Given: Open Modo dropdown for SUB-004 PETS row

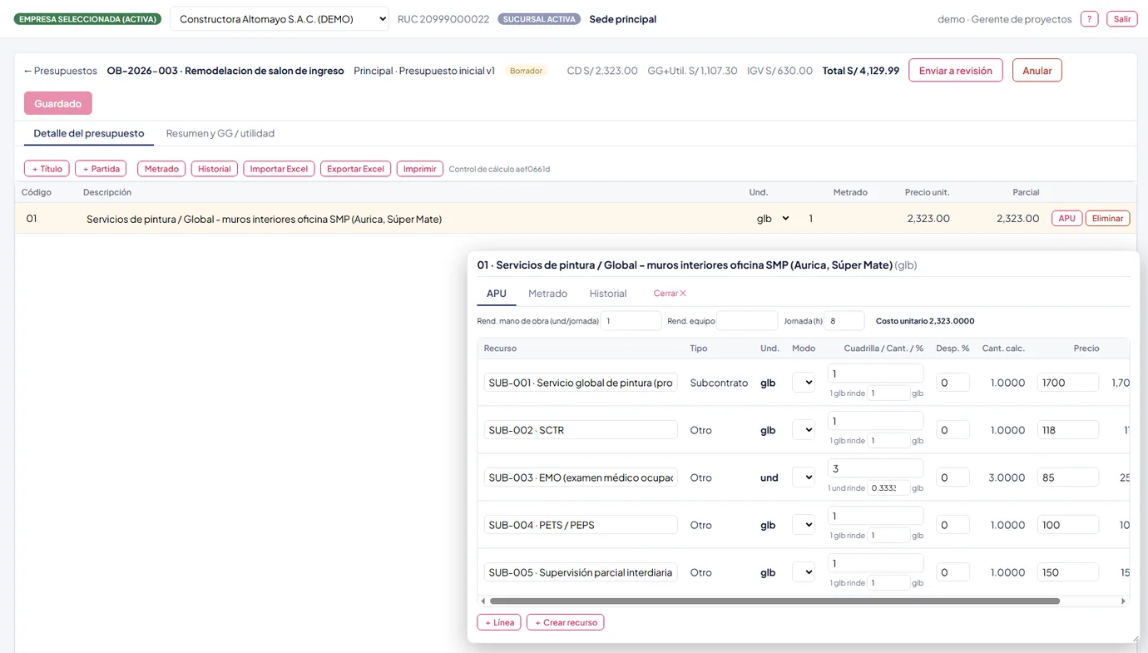Looking at the screenshot, I should pos(804,525).
